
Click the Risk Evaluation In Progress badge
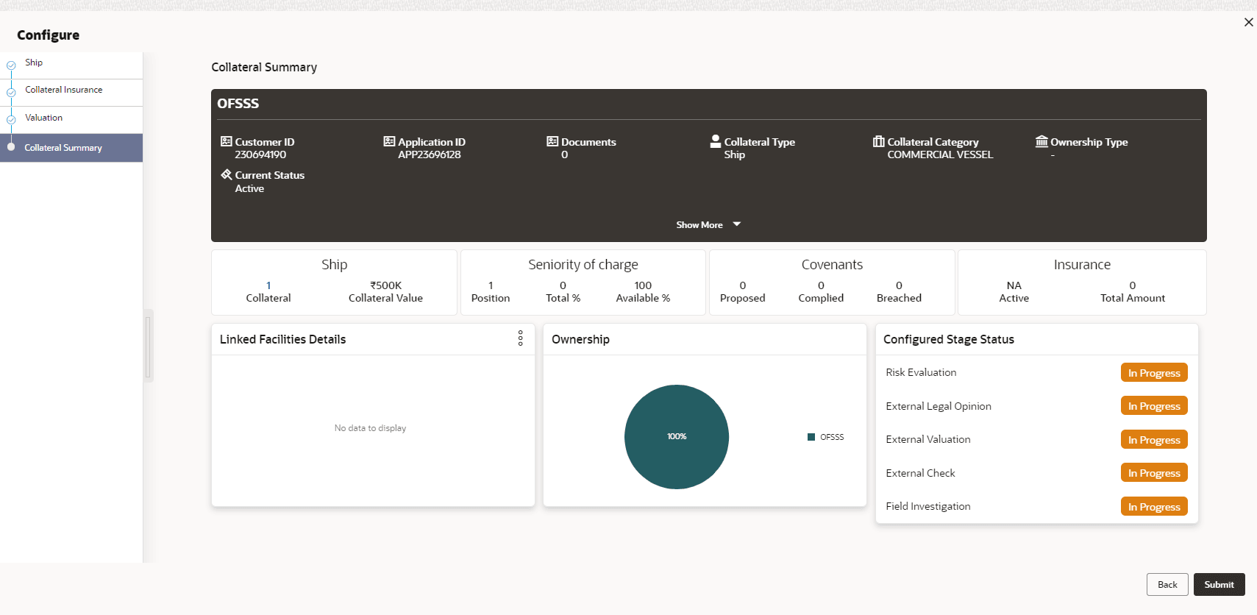pyautogui.click(x=1154, y=373)
